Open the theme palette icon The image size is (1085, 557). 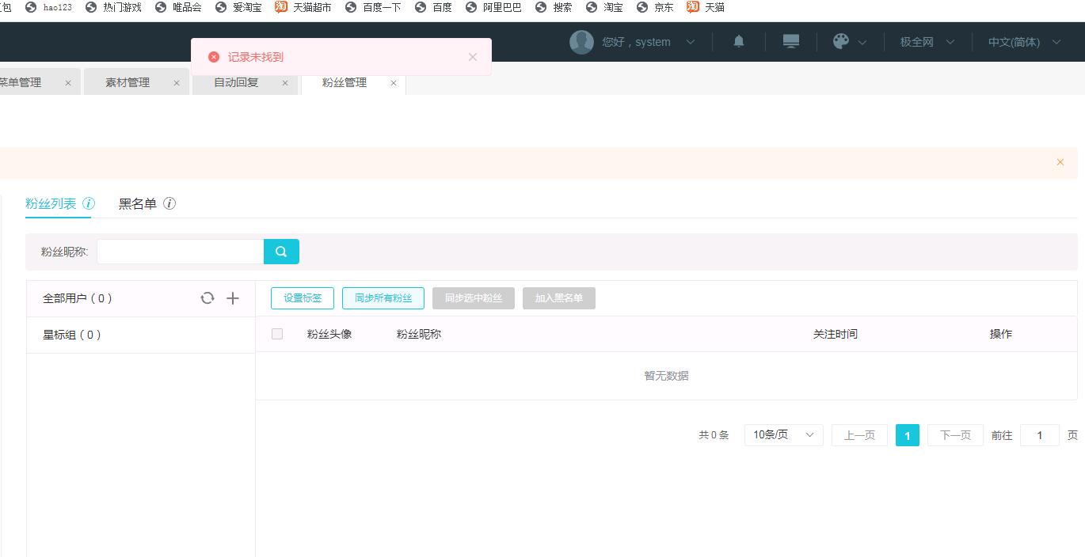pyautogui.click(x=841, y=42)
